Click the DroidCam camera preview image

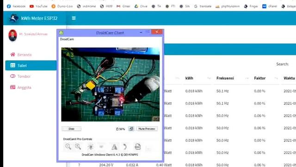pyautogui.click(x=110, y=84)
